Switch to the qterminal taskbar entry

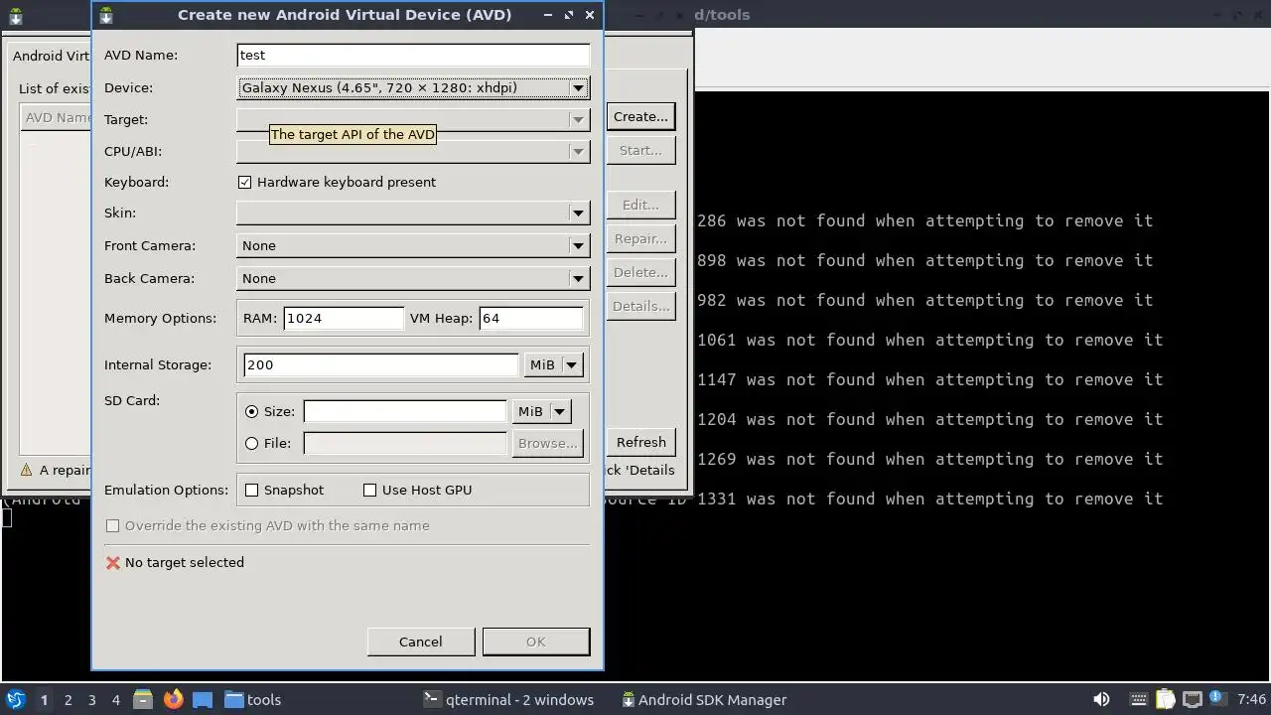click(508, 699)
